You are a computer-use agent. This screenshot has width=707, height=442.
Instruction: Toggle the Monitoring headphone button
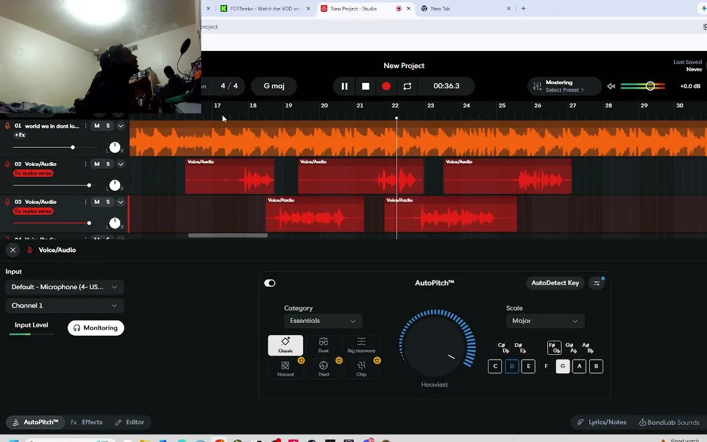(x=96, y=328)
